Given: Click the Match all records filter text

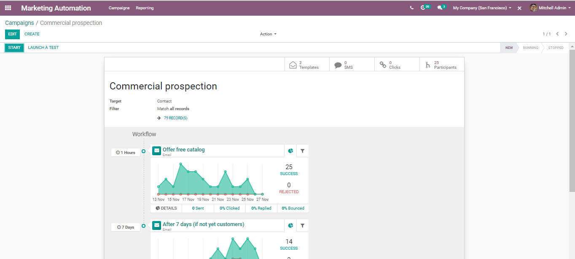Looking at the screenshot, I should click(x=173, y=109).
